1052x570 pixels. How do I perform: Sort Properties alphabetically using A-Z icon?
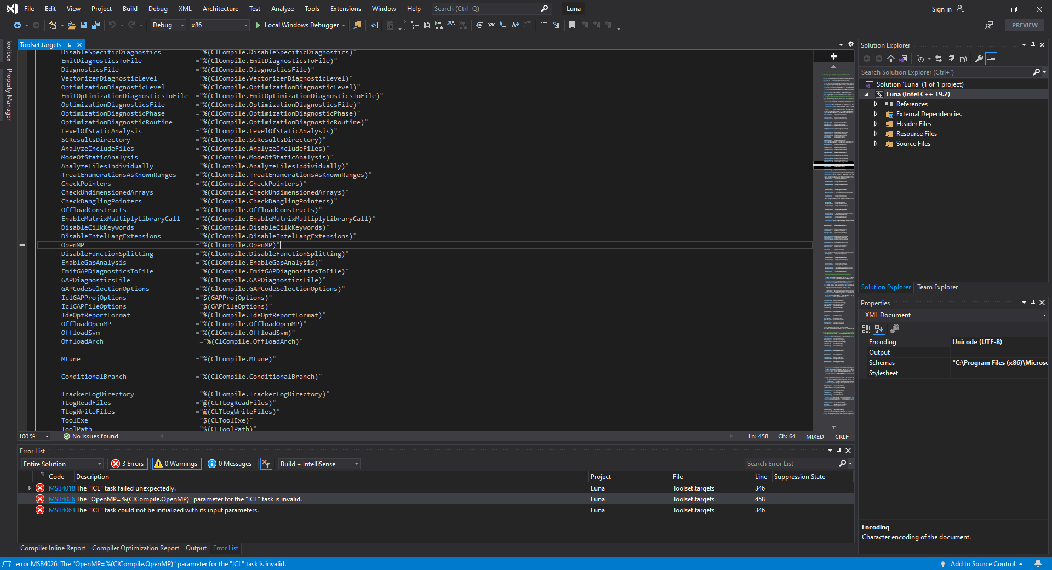[x=878, y=329]
